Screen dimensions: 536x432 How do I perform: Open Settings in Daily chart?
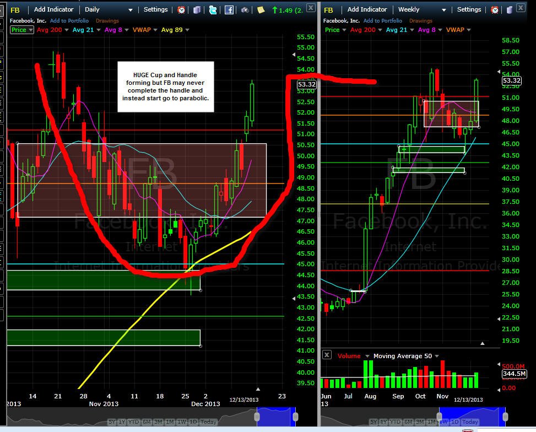155,9
